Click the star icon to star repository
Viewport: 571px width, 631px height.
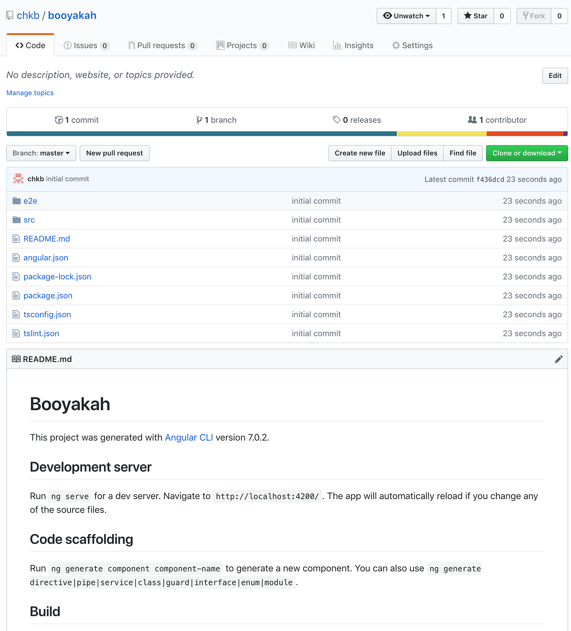[468, 16]
